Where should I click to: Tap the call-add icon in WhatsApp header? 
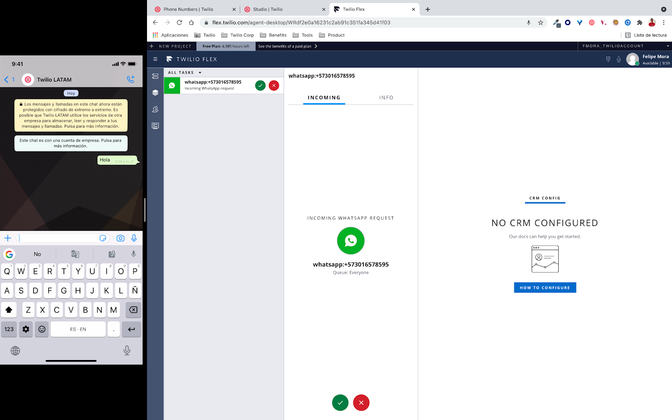[131, 79]
